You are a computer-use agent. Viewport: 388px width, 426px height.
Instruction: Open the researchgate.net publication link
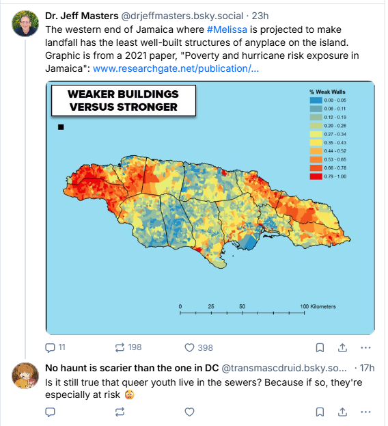176,68
